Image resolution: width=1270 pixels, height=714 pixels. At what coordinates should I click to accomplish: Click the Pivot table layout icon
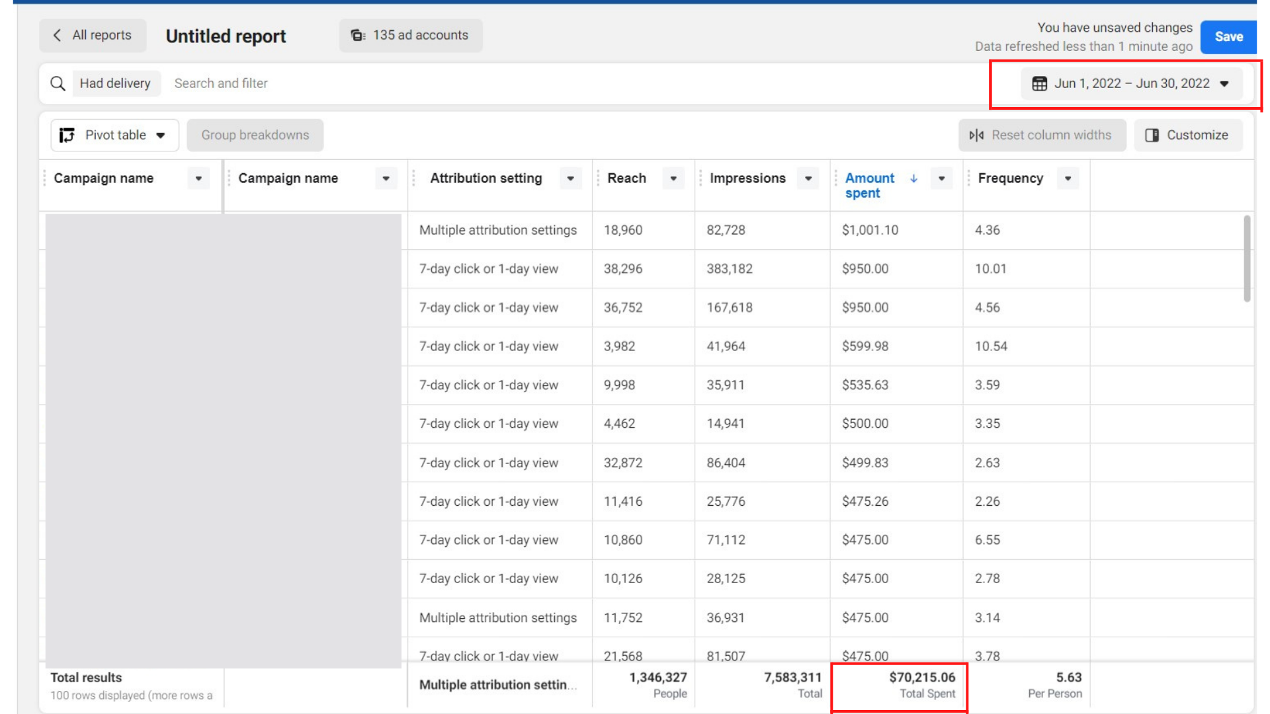tap(67, 135)
